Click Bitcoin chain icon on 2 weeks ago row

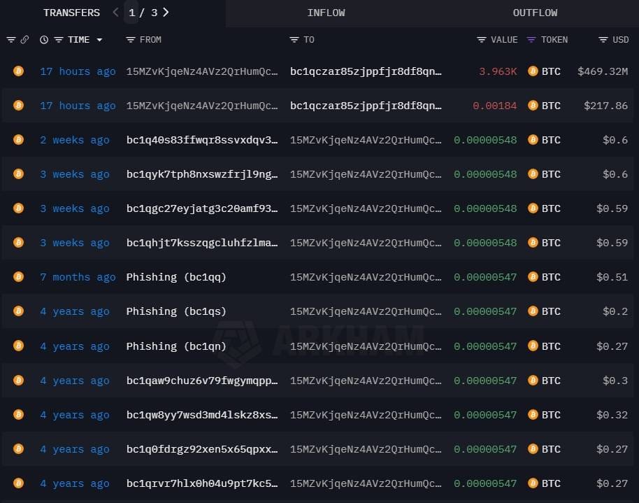(x=18, y=140)
